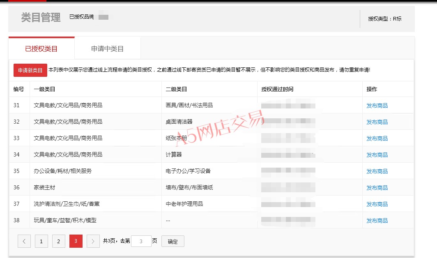Go to the next page arrow
The height and width of the screenshot is (258, 437).
93,241
